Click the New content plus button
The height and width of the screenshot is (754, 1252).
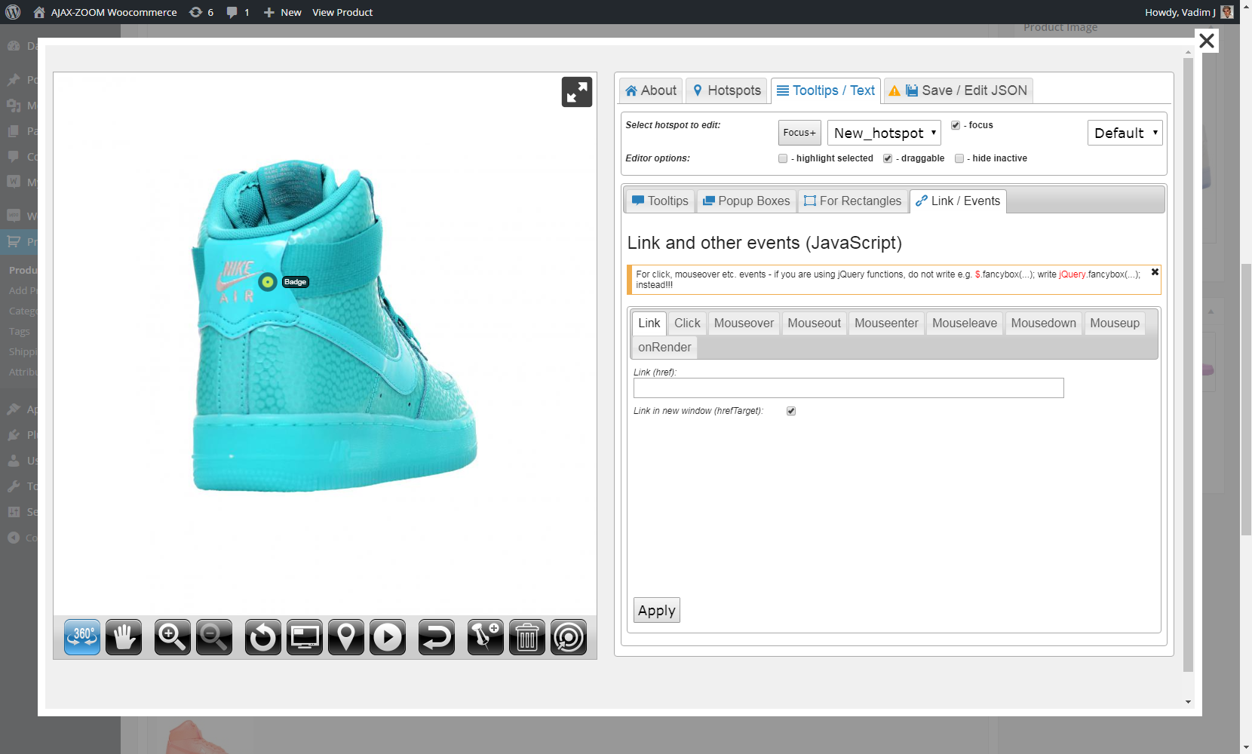[x=282, y=12]
